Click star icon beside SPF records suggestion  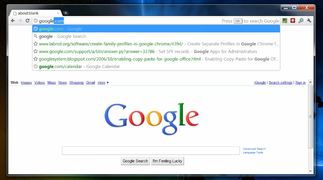click(x=36, y=52)
